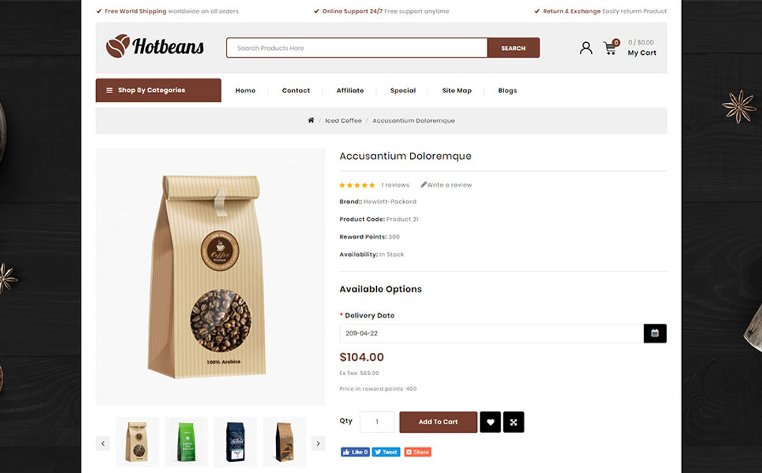Image resolution: width=762 pixels, height=473 pixels.
Task: Click the search products input field
Action: [x=357, y=48]
